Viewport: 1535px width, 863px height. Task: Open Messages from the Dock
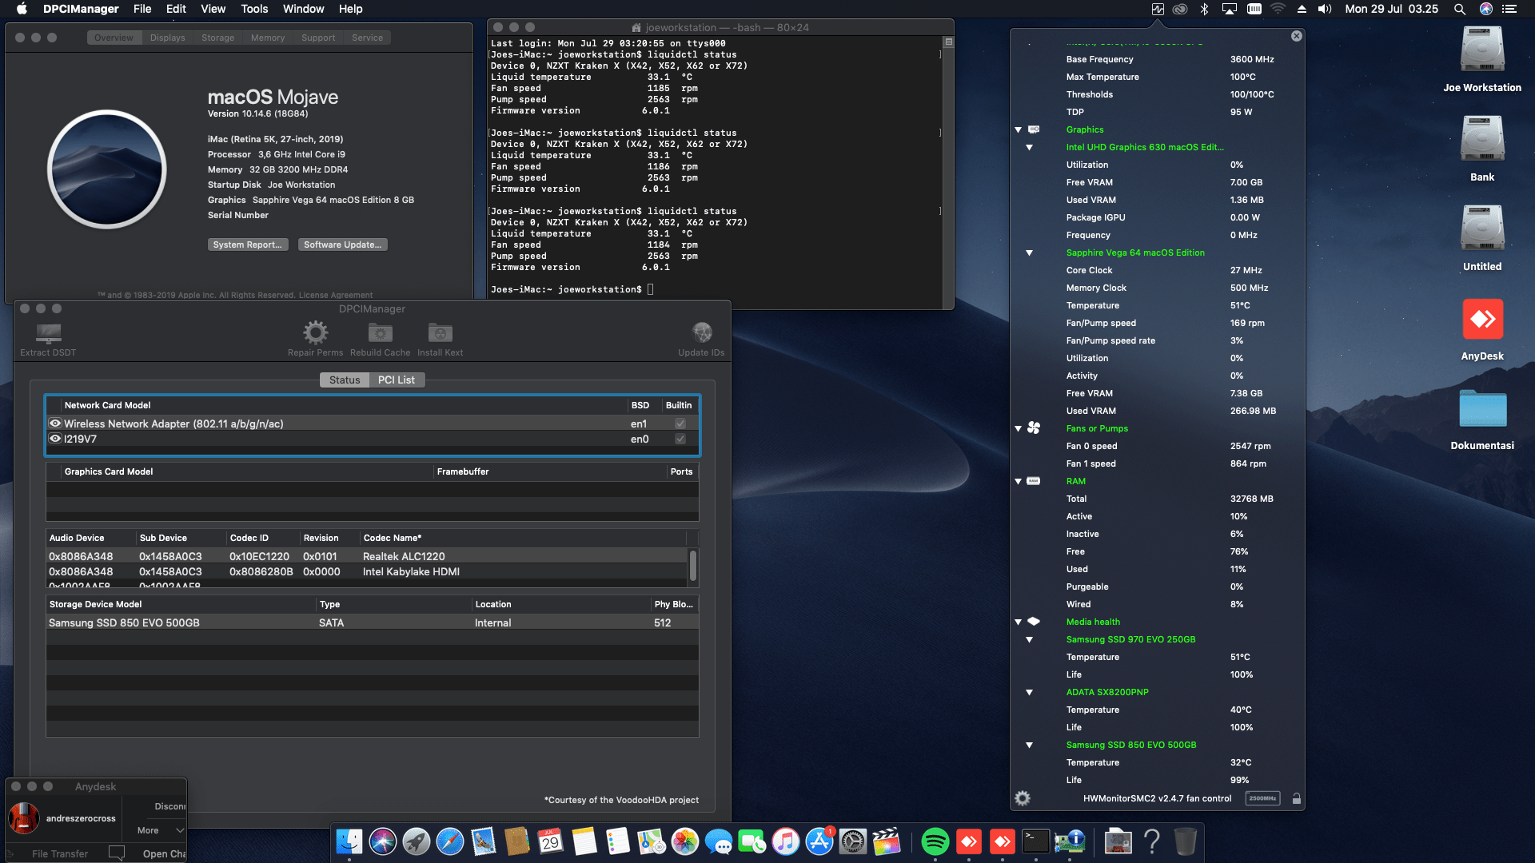[x=719, y=841]
